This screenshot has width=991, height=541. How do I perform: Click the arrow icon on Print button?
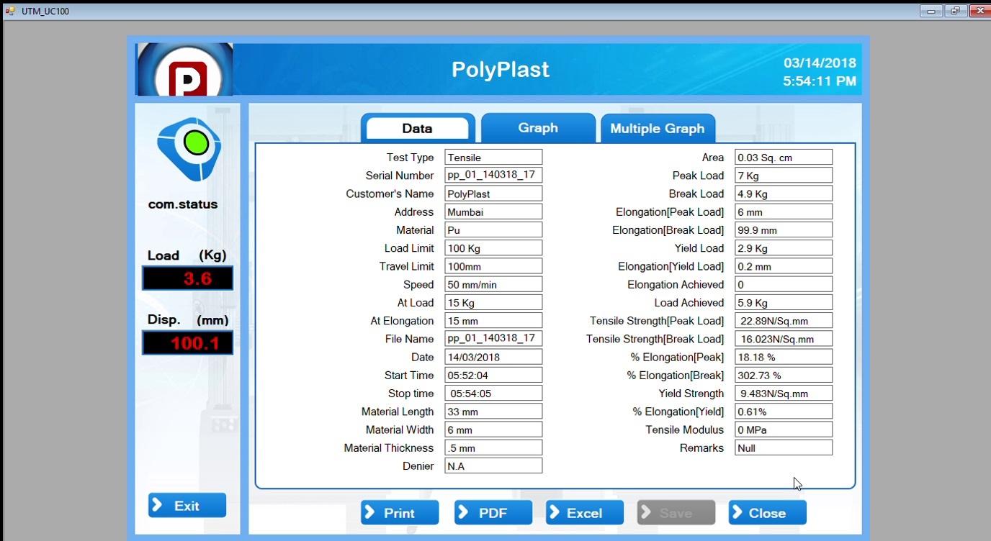click(370, 512)
